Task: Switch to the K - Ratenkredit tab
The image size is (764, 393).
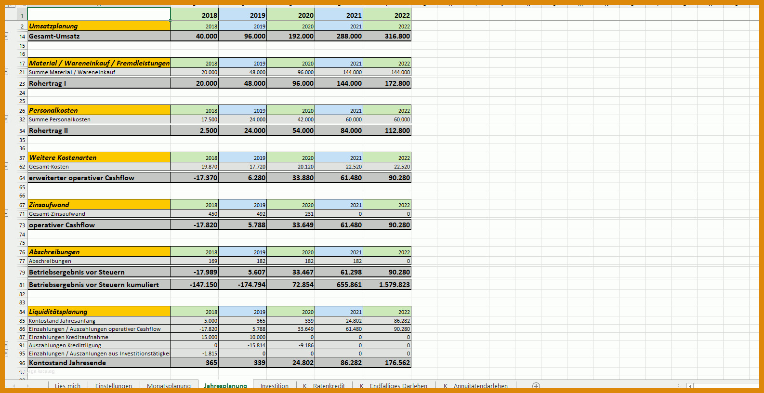Action: [x=324, y=386]
